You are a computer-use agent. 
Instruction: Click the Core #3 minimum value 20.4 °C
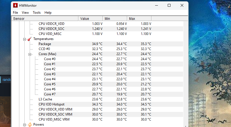pos(122,74)
